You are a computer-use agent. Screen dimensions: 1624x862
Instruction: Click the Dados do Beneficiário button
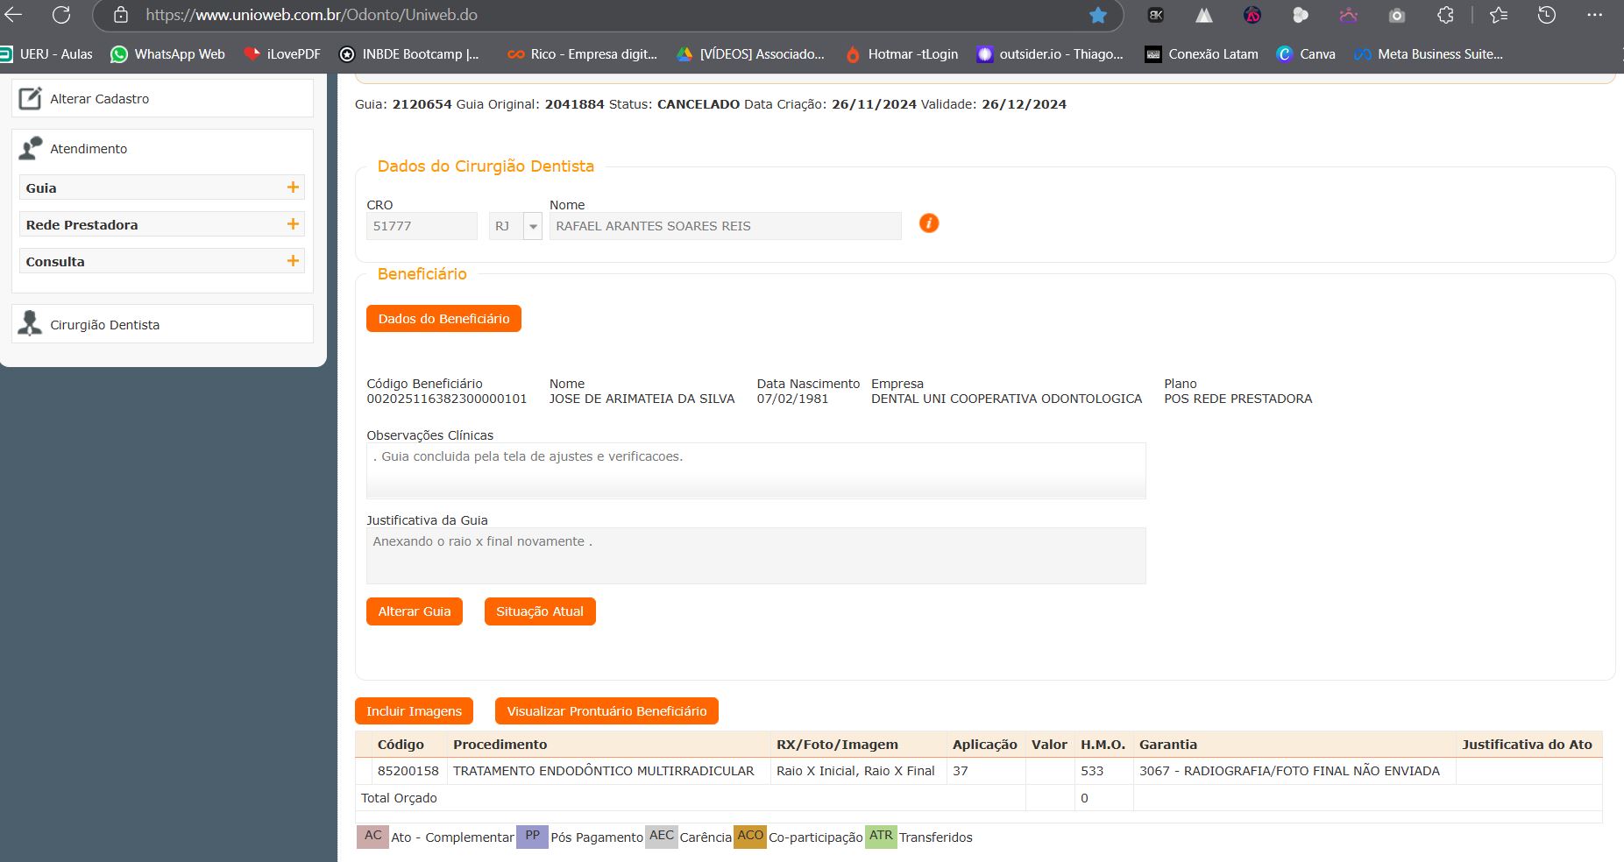click(x=443, y=319)
